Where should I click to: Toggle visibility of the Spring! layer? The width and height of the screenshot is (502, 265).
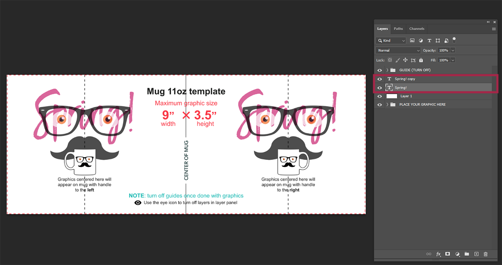tap(379, 87)
